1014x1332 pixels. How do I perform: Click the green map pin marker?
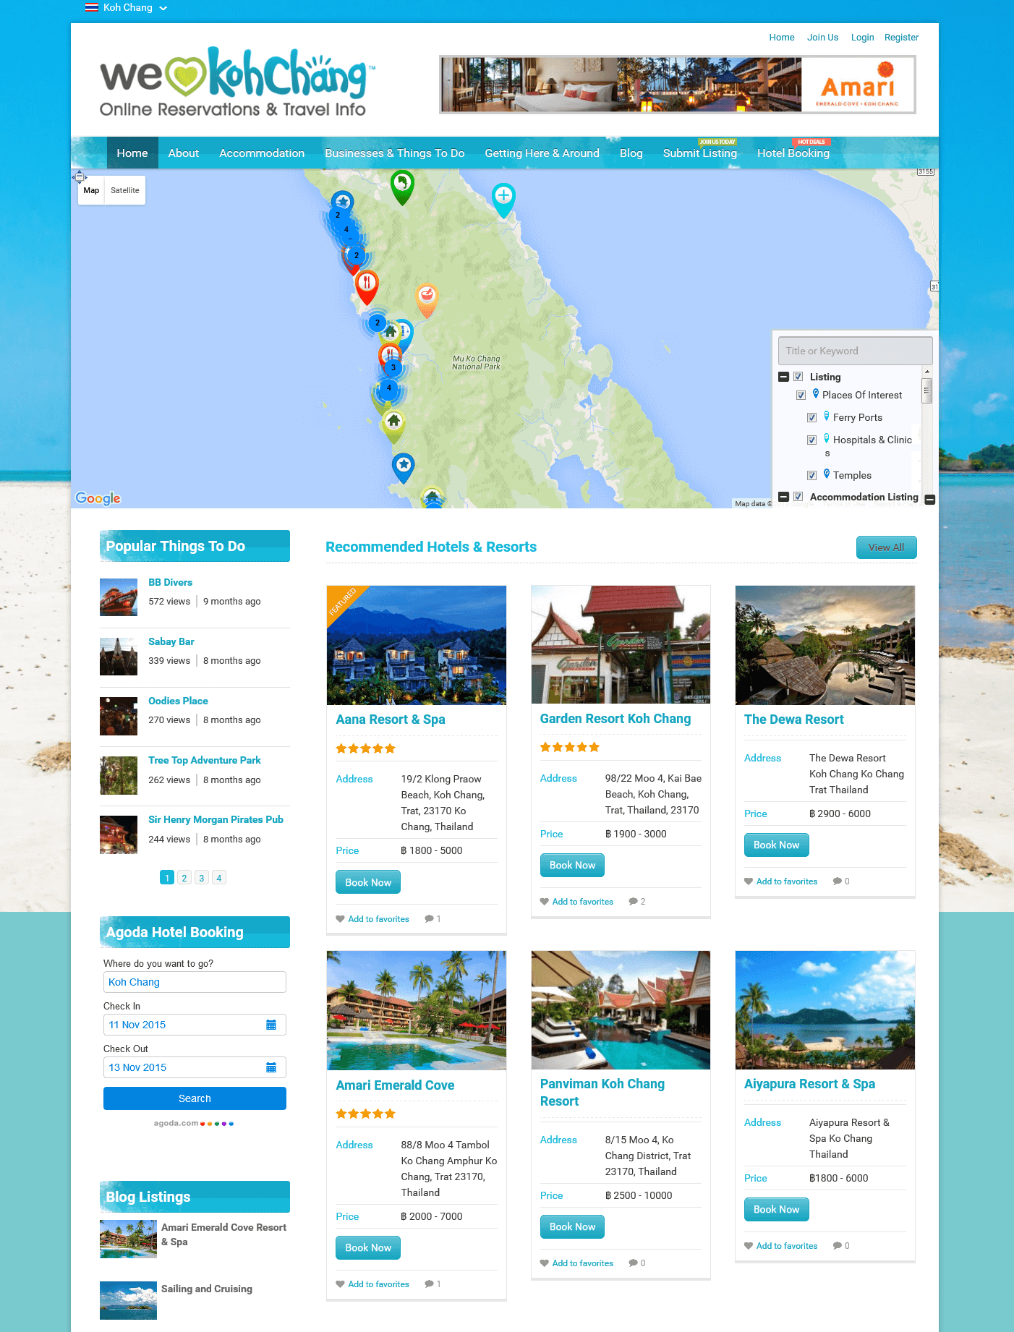point(402,187)
